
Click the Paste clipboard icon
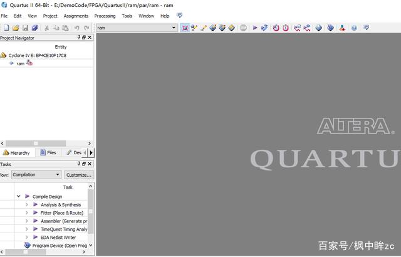click(x=65, y=28)
